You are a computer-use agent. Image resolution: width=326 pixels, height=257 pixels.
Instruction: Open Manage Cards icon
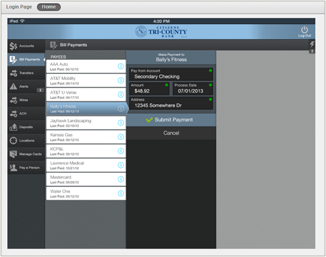coord(13,154)
